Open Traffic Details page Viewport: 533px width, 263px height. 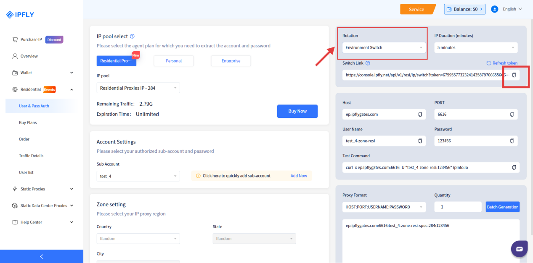pyautogui.click(x=31, y=156)
